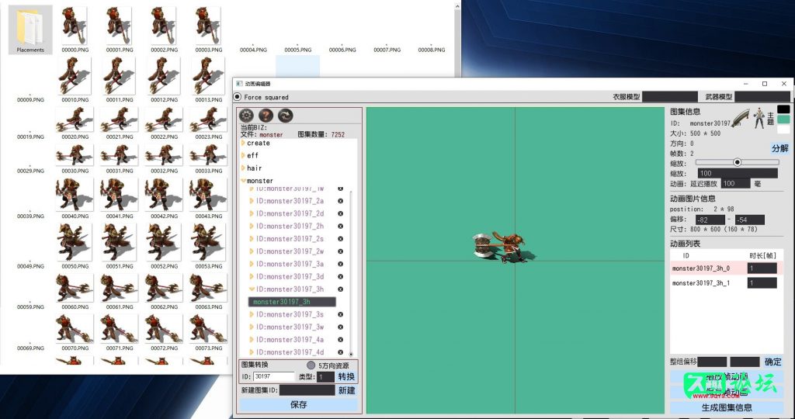Delete atlas monster30197_3s with its X icon
Image resolution: width=795 pixels, height=419 pixels.
[340, 314]
